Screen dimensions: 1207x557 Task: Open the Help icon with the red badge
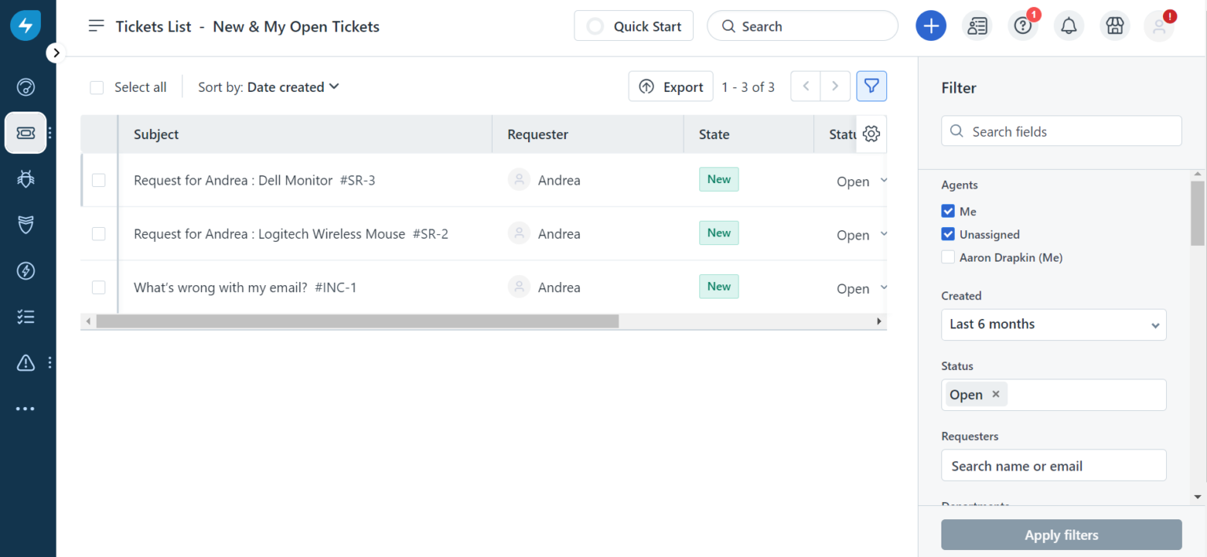point(1022,25)
